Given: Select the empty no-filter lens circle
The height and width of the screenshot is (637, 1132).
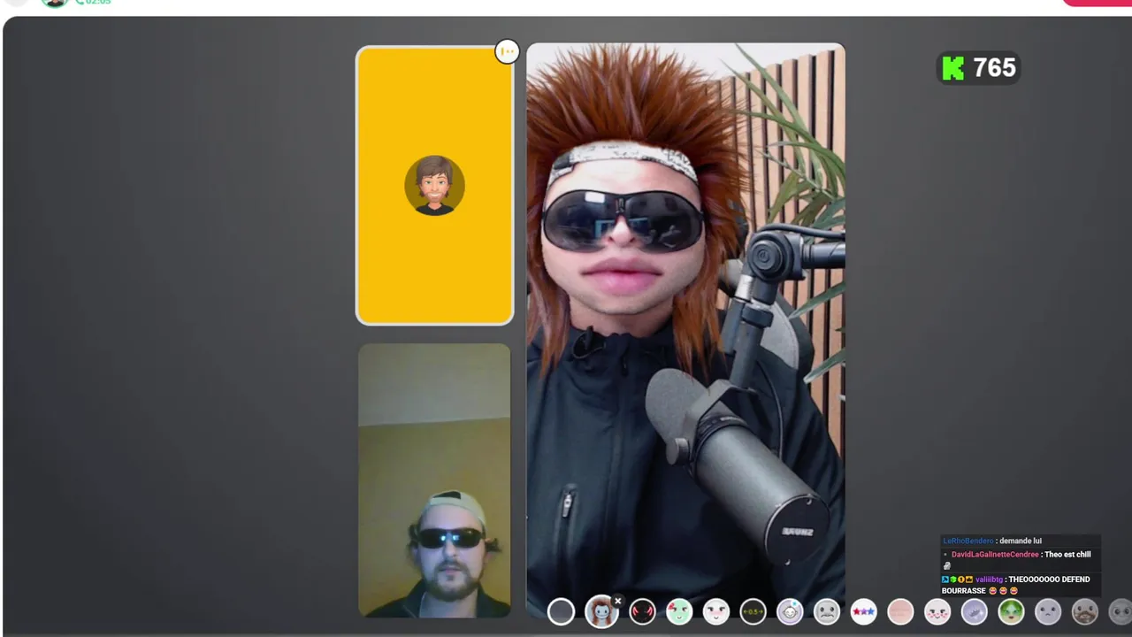Looking at the screenshot, I should (x=561, y=611).
